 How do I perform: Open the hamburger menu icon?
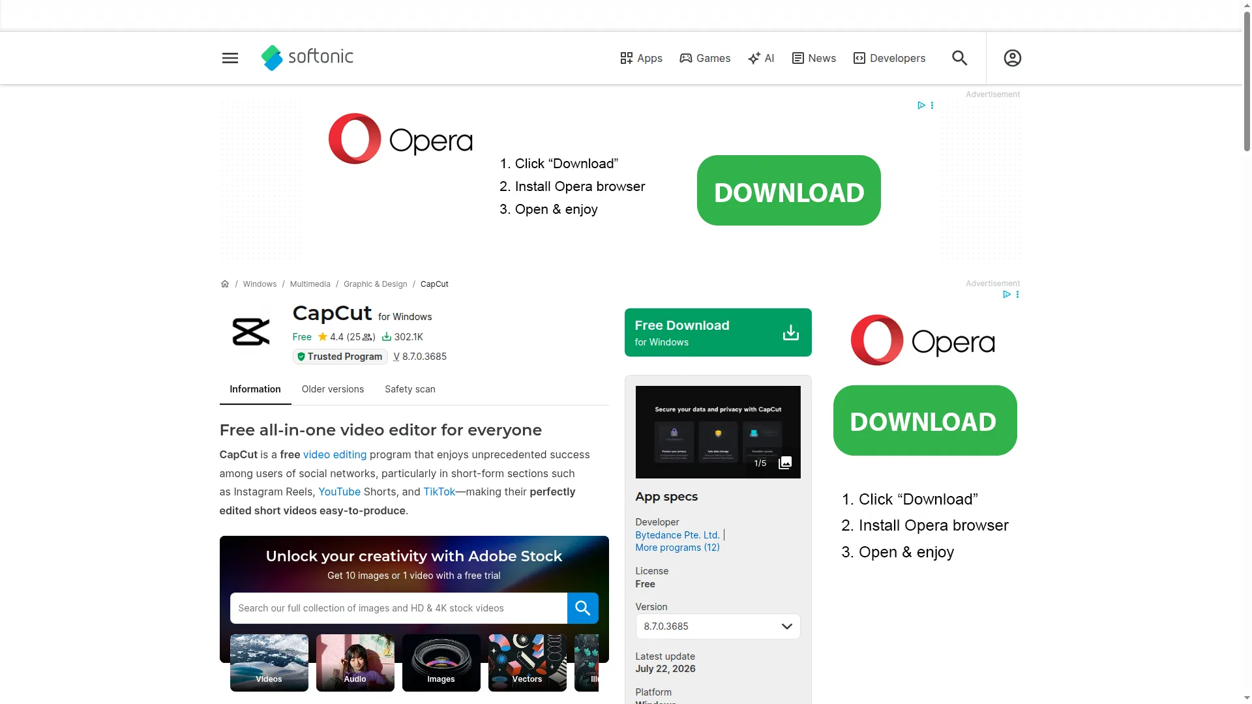230,58
